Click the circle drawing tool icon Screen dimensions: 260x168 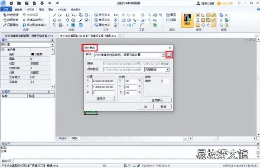point(55,20)
